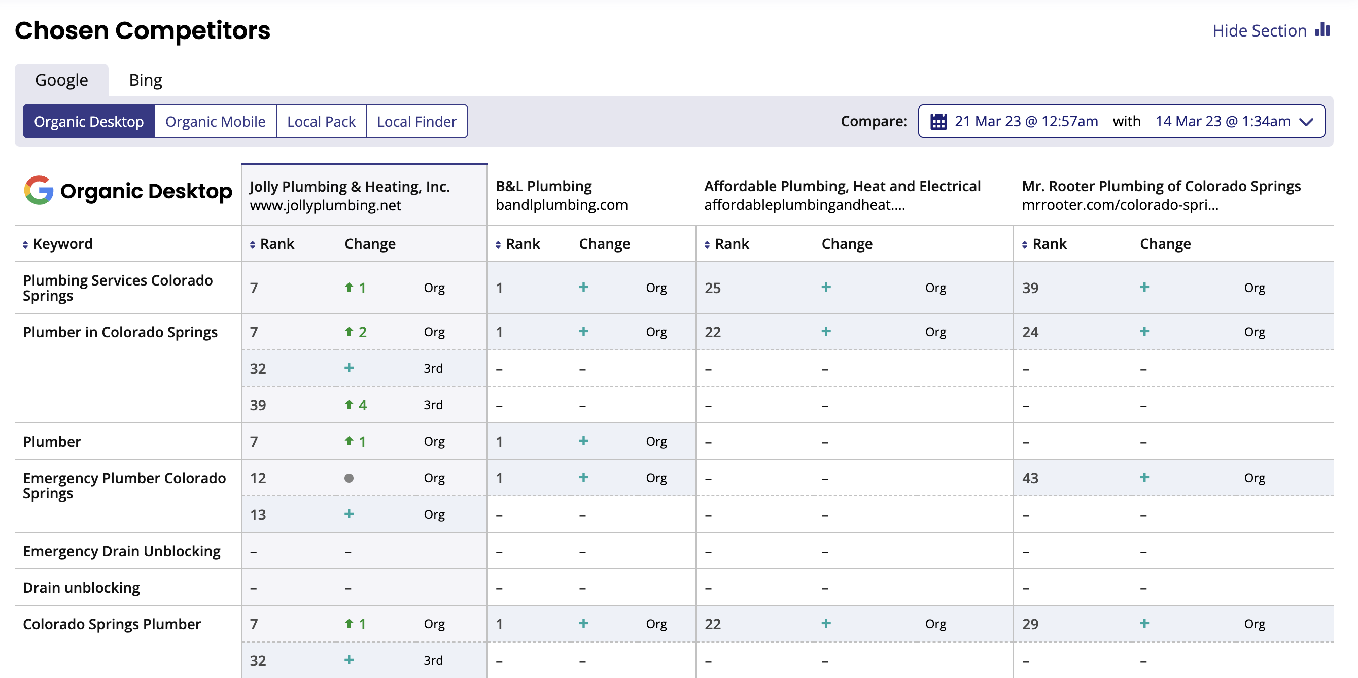This screenshot has width=1358, height=678.
Task: Click the bar chart icon beside Hide Section
Action: point(1322,29)
